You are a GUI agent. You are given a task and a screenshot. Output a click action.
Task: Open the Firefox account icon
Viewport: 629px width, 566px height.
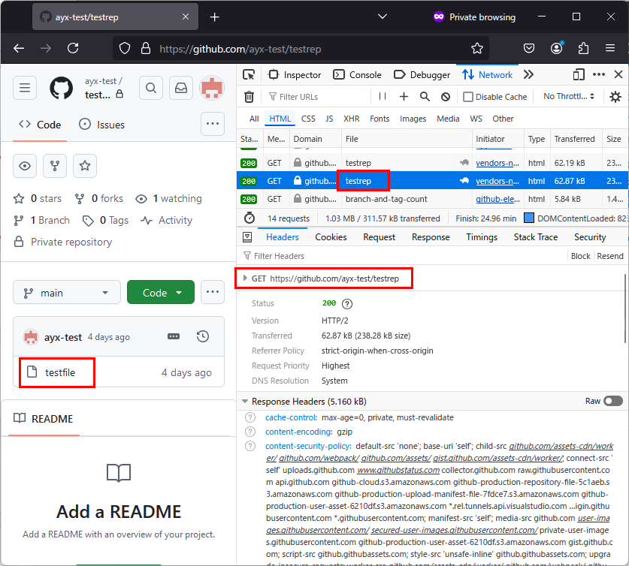pos(556,49)
